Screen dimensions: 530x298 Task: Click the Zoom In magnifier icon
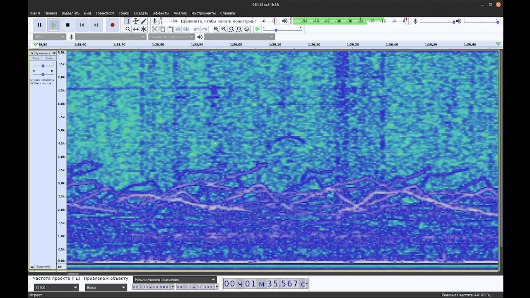(x=216, y=29)
